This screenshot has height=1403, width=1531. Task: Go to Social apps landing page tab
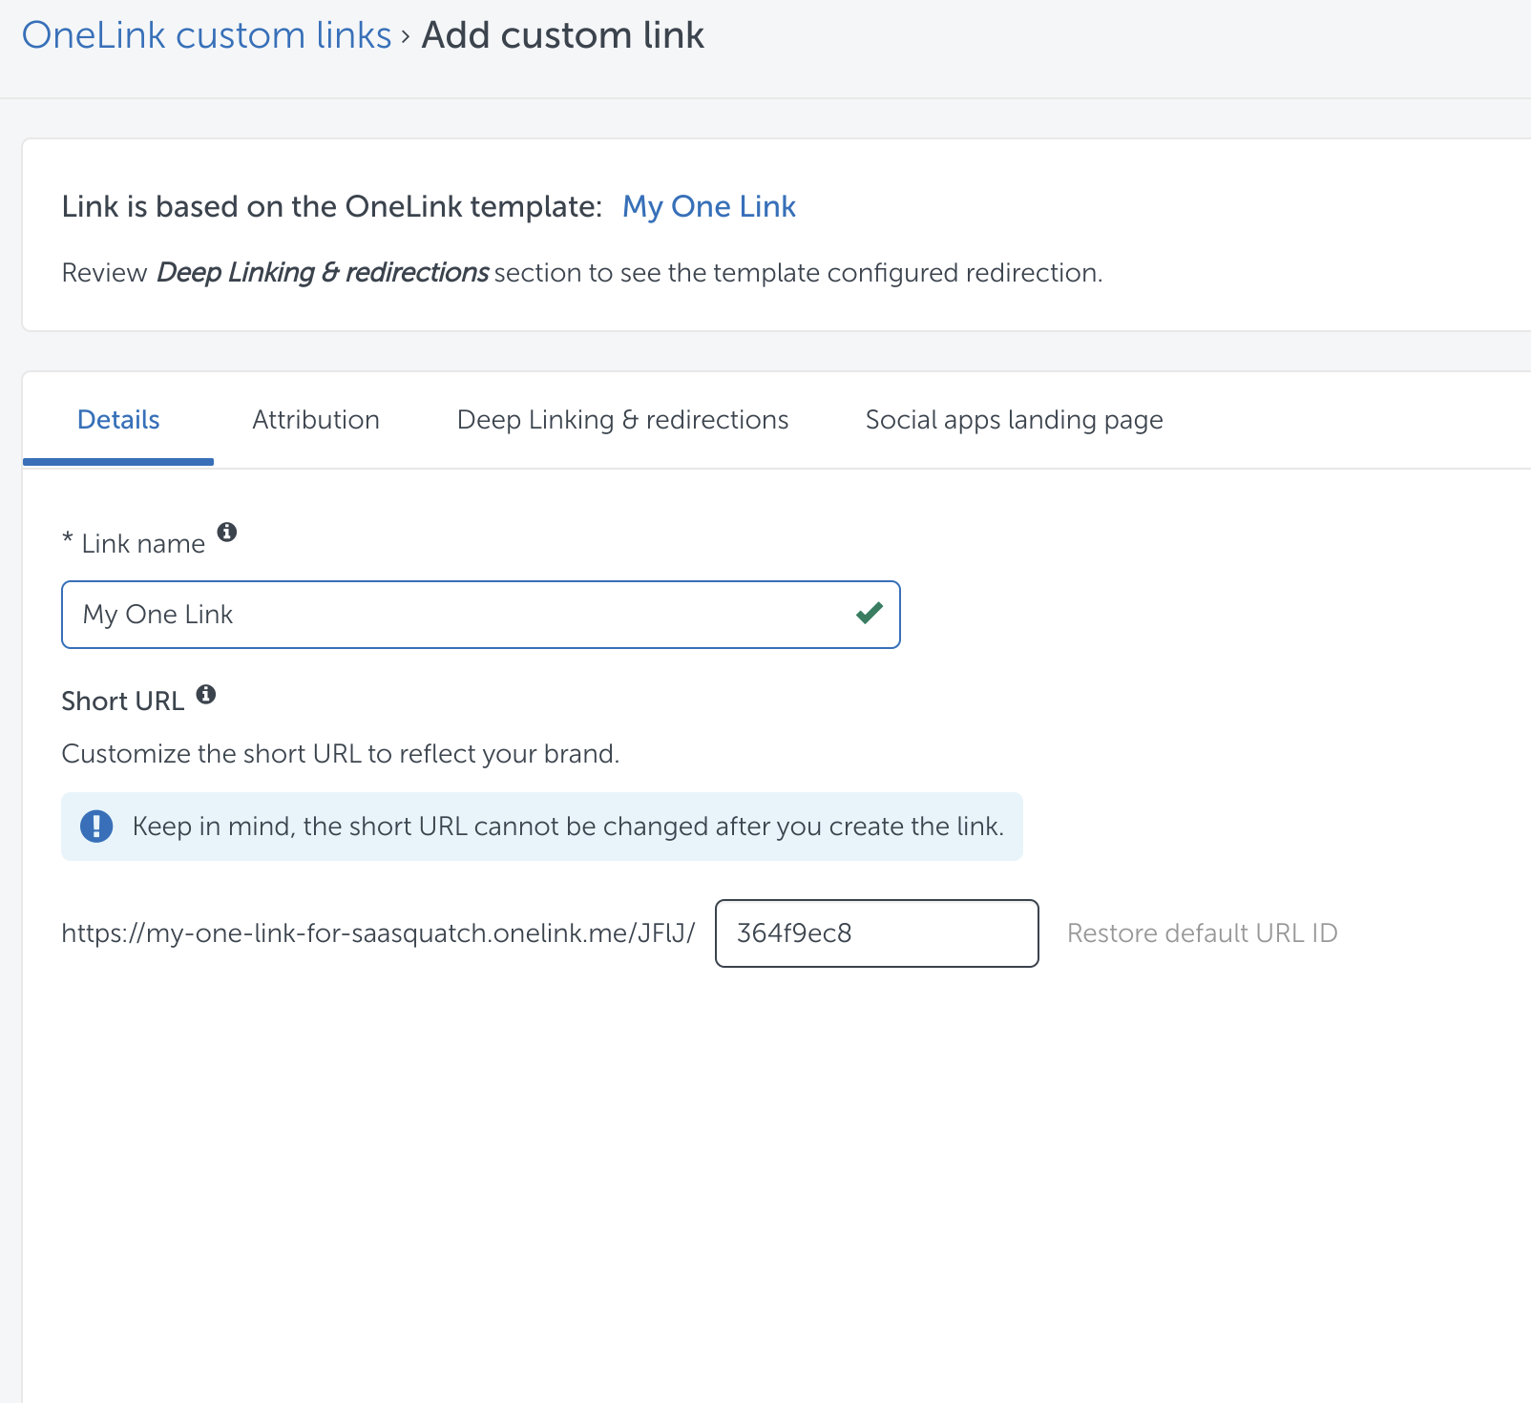point(1014,420)
